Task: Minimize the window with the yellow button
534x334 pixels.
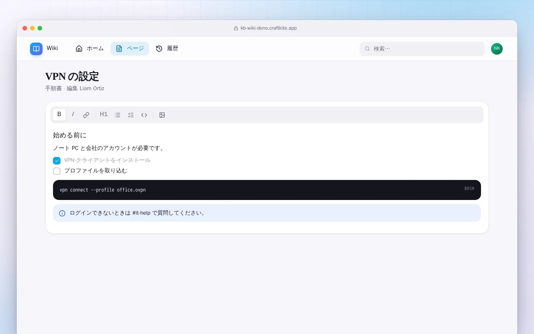Action: click(x=33, y=28)
